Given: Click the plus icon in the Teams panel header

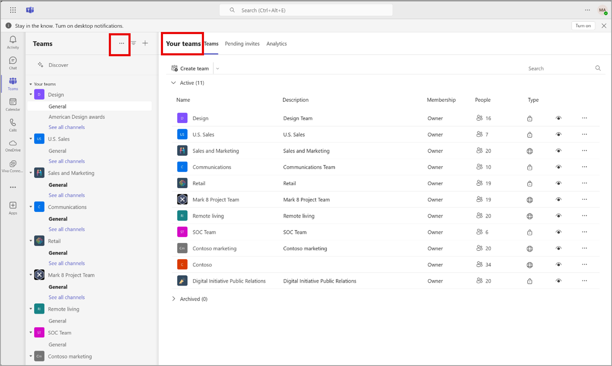Looking at the screenshot, I should coord(145,43).
